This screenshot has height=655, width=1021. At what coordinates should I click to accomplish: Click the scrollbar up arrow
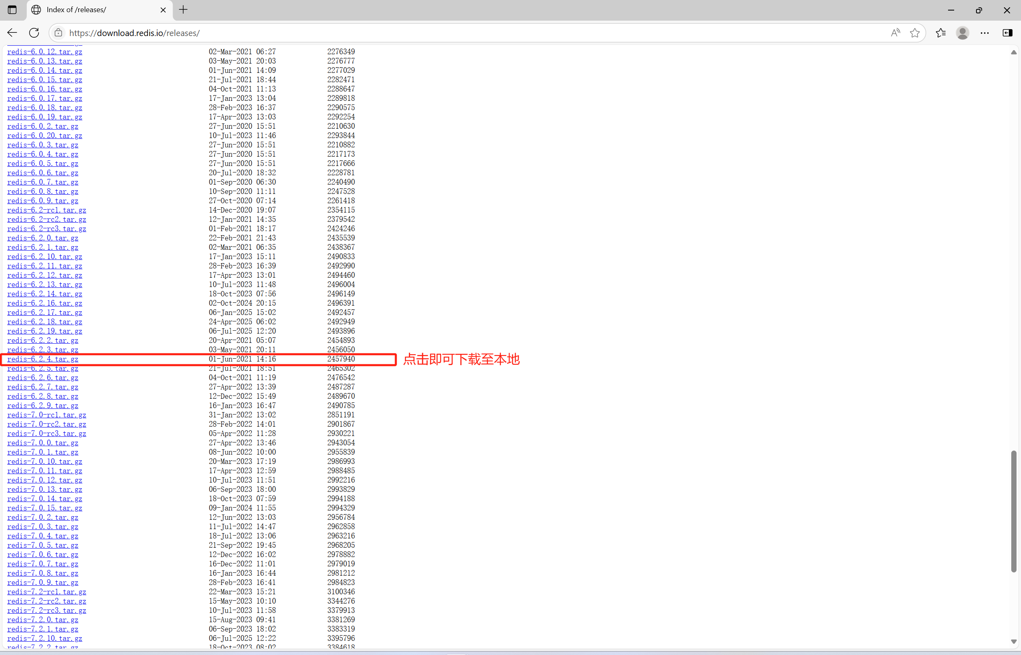(1013, 52)
